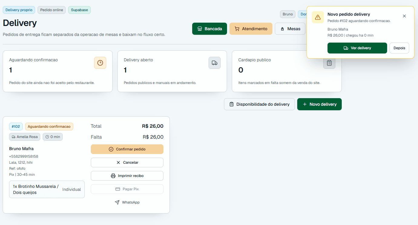Click clipboard icon in Disponibilidade do delivery button
This screenshot has width=418, height=225.
click(x=232, y=104)
